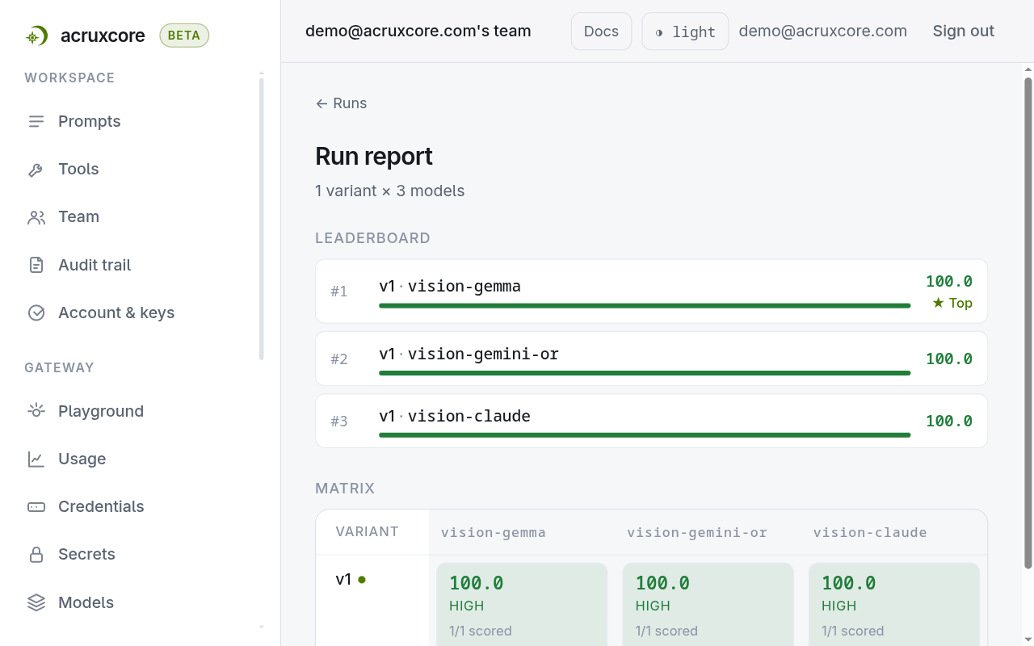Open the Docs button

click(x=601, y=31)
